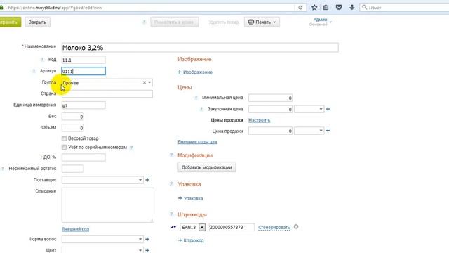Enable the Весовой товар checkbox
Image resolution: width=449 pixels, height=253 pixels.
(64, 138)
